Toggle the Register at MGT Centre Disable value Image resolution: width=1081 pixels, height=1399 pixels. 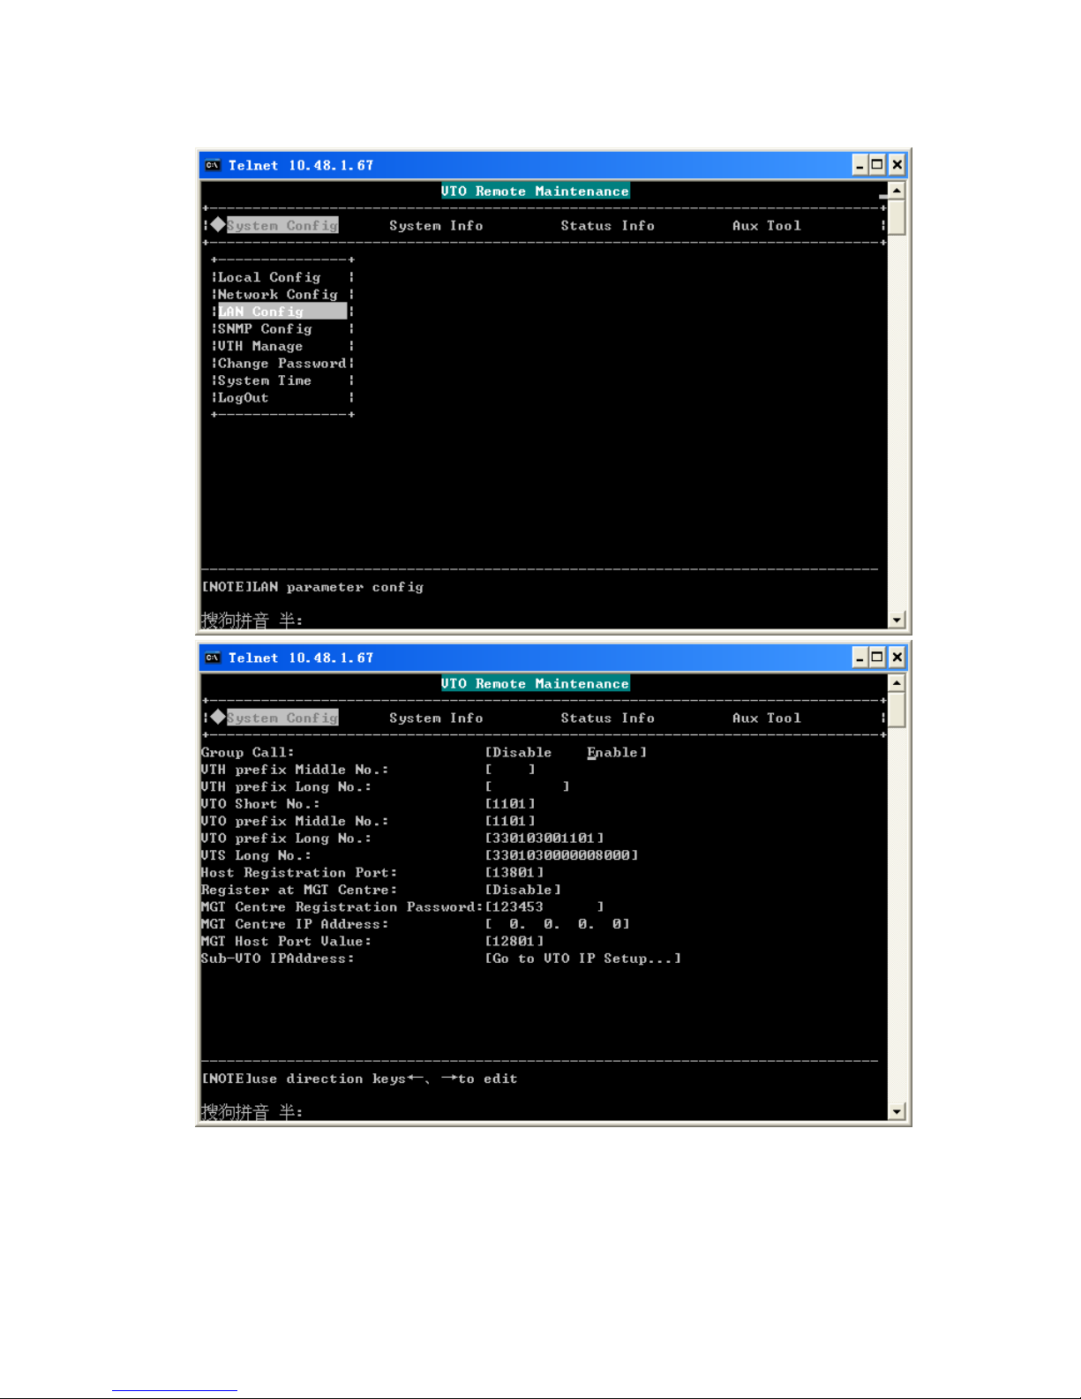(522, 890)
